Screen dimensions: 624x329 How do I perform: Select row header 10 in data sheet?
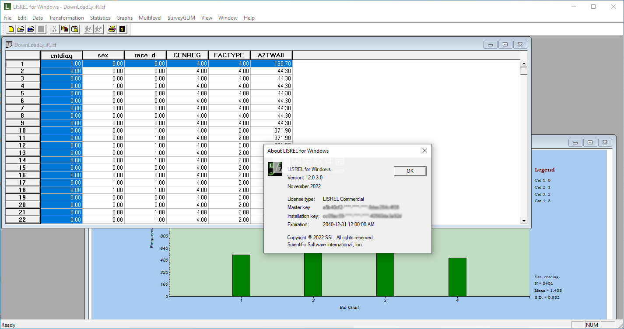click(x=23, y=130)
